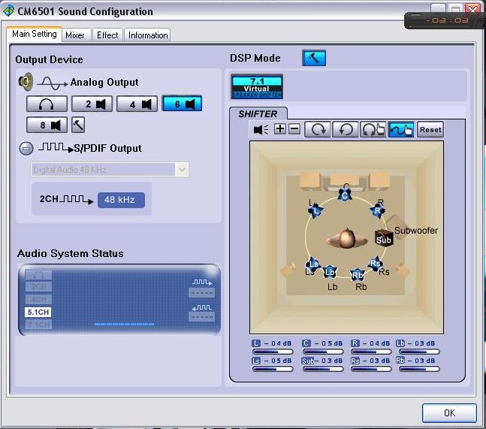The height and width of the screenshot is (429, 486).
Task: Open the Information tab
Action: (148, 35)
